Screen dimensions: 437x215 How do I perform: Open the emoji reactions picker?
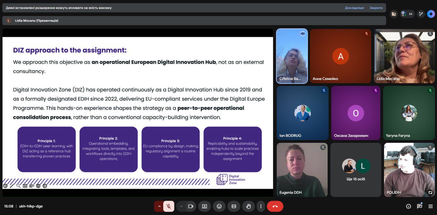pyautogui.click(x=219, y=206)
